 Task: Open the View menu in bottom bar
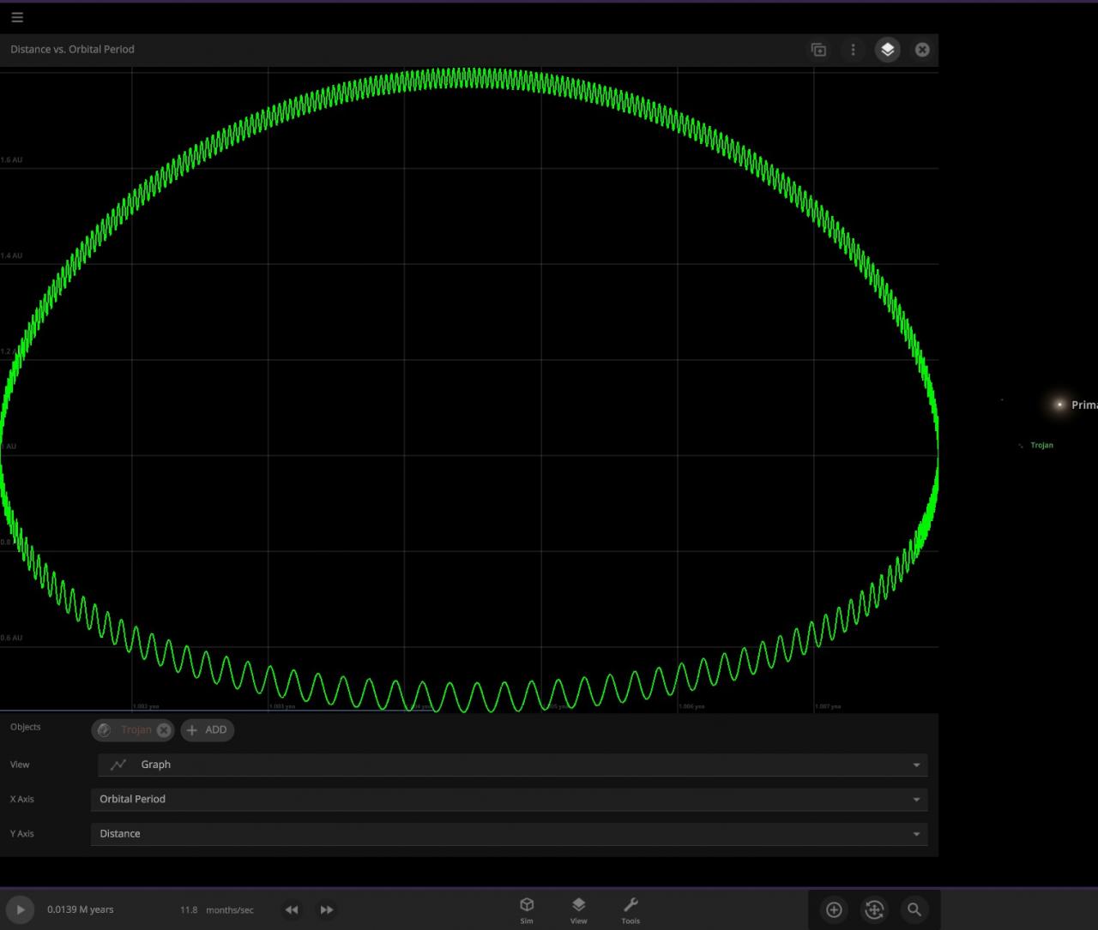tap(578, 909)
